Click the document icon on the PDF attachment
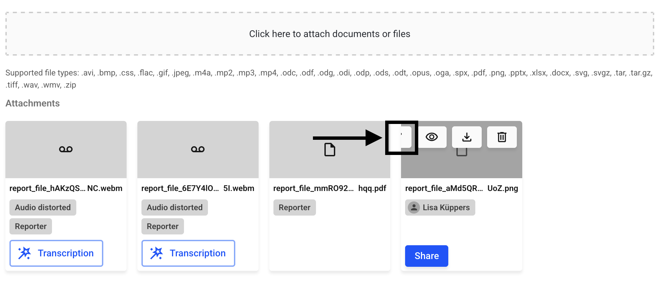This screenshot has height=287, width=663. [330, 150]
